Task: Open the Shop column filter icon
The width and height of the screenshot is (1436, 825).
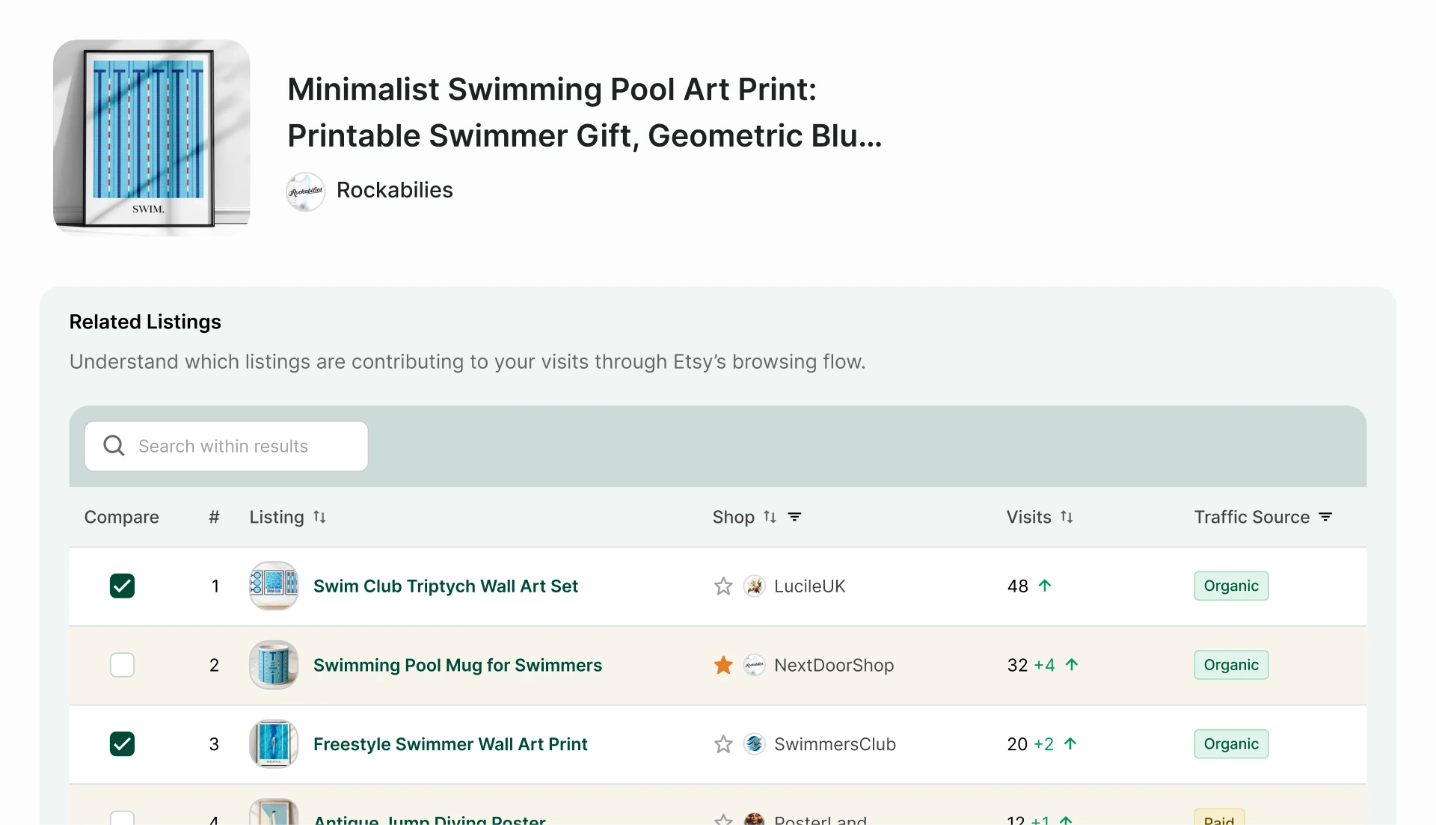Action: 794,517
